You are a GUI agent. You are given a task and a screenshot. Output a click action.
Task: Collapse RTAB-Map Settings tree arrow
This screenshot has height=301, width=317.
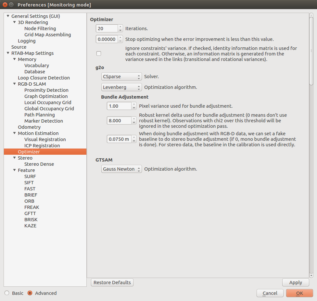[8, 53]
